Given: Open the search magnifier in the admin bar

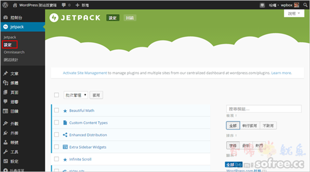Looking at the screenshot, I should click(305, 5).
